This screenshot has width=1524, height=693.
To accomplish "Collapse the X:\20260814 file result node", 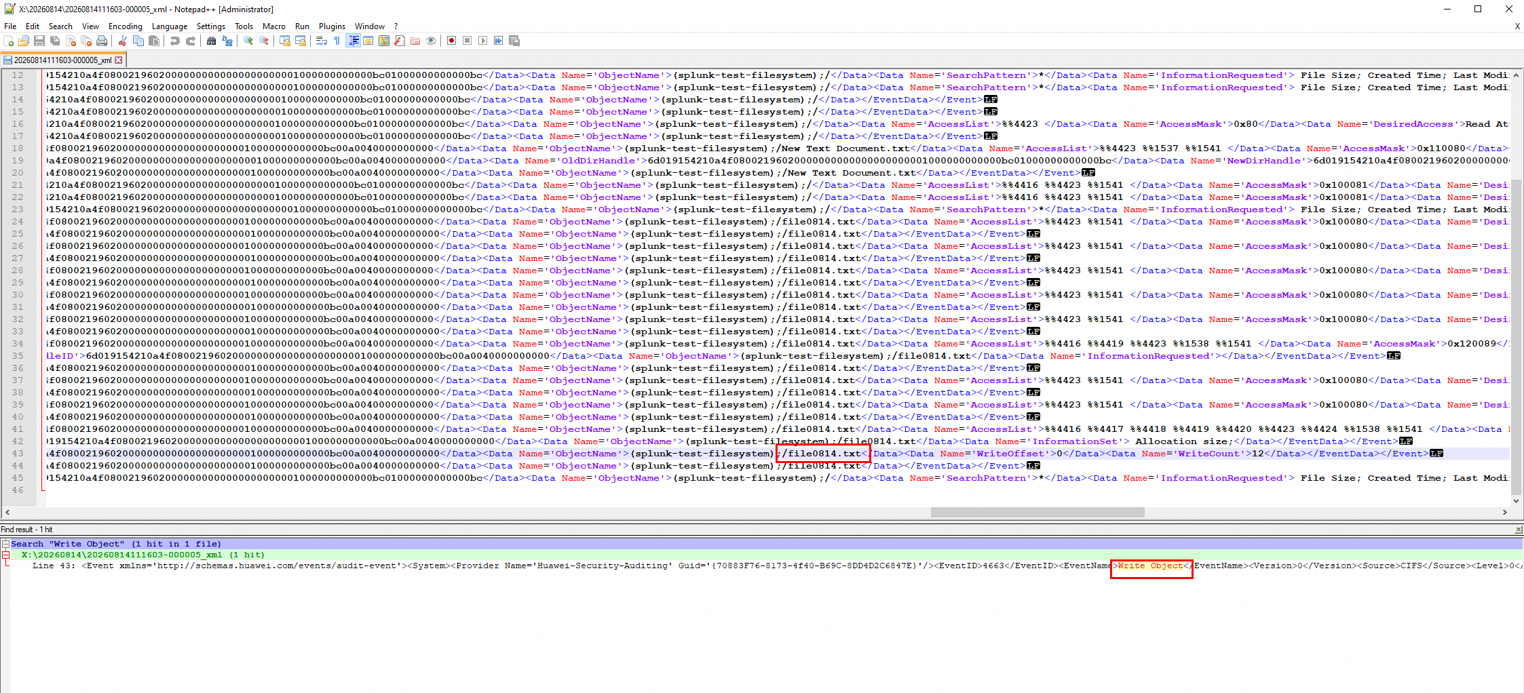I will coord(5,555).
